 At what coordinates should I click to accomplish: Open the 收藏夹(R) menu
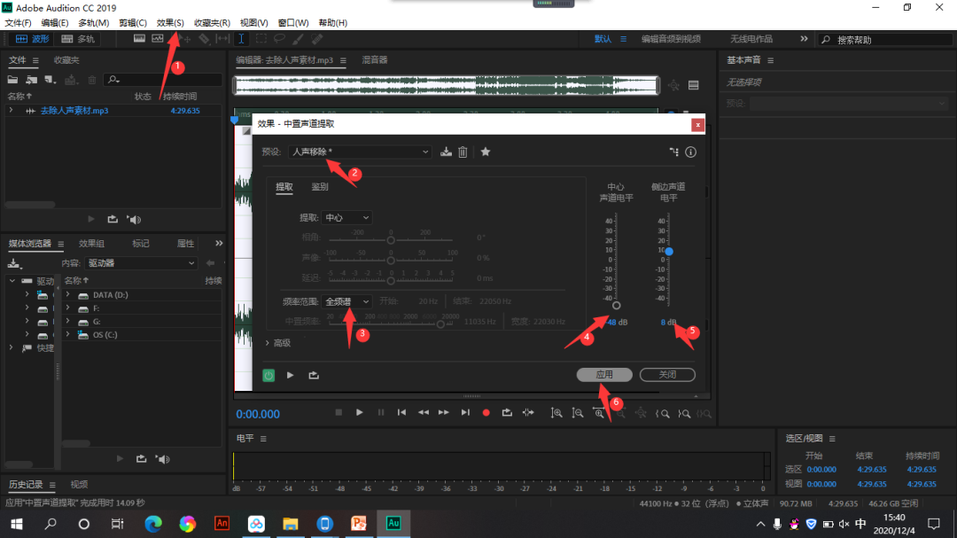[x=212, y=22]
